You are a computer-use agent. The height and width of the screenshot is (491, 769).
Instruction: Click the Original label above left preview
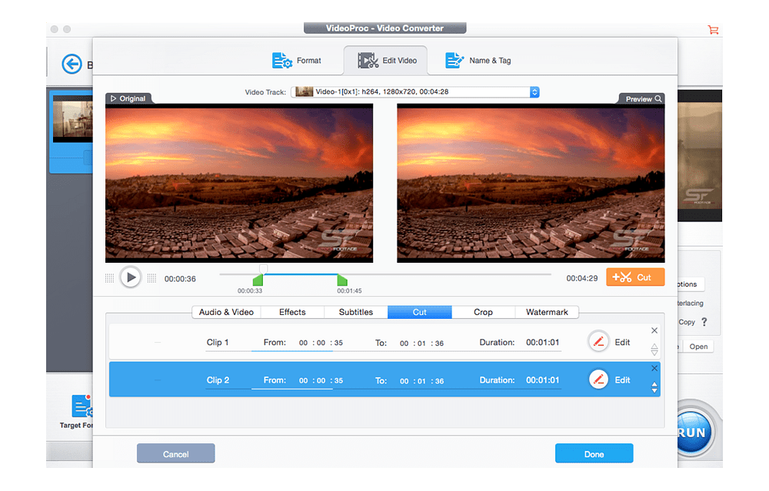click(x=128, y=98)
